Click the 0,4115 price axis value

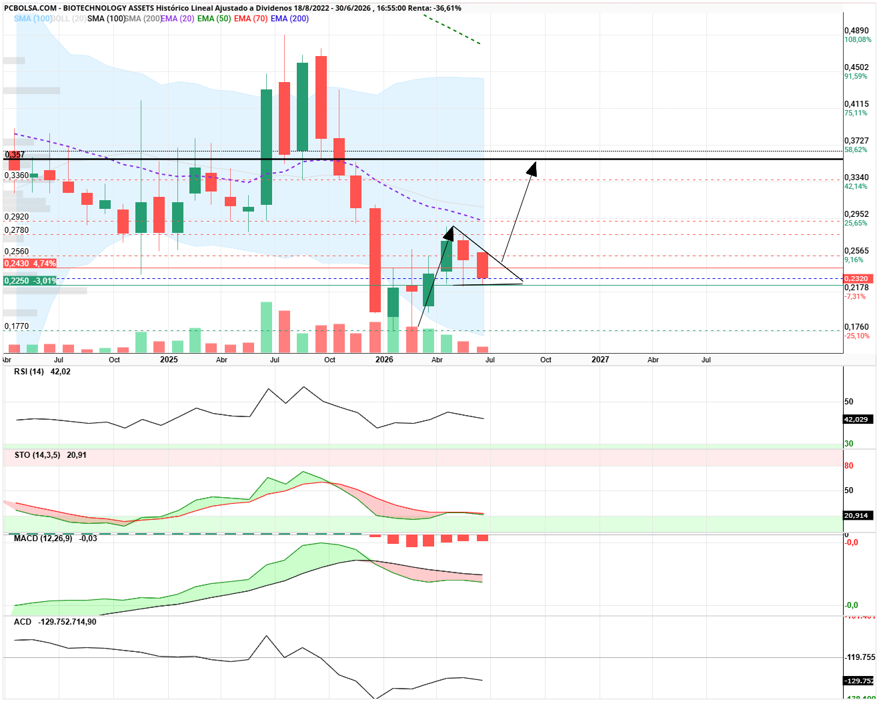click(856, 104)
